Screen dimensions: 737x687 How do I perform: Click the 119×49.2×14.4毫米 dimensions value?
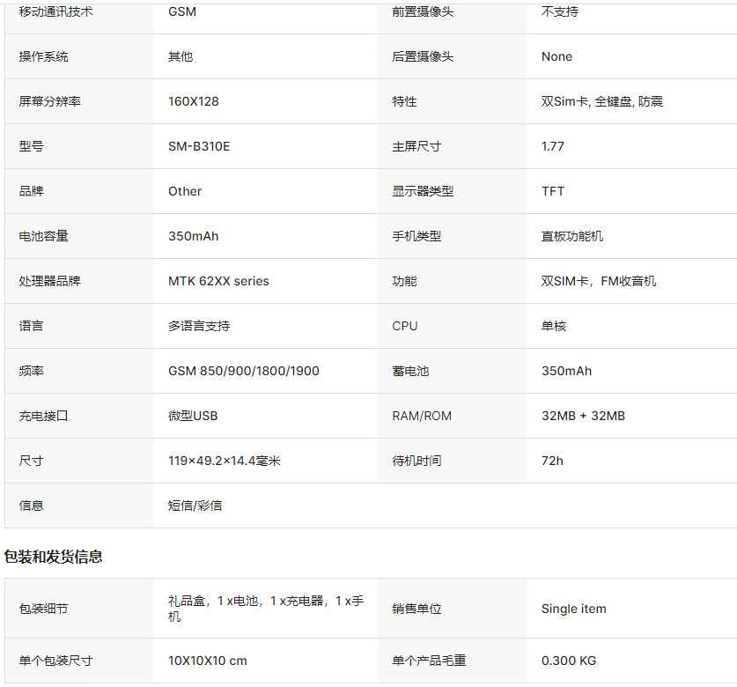pyautogui.click(x=225, y=461)
